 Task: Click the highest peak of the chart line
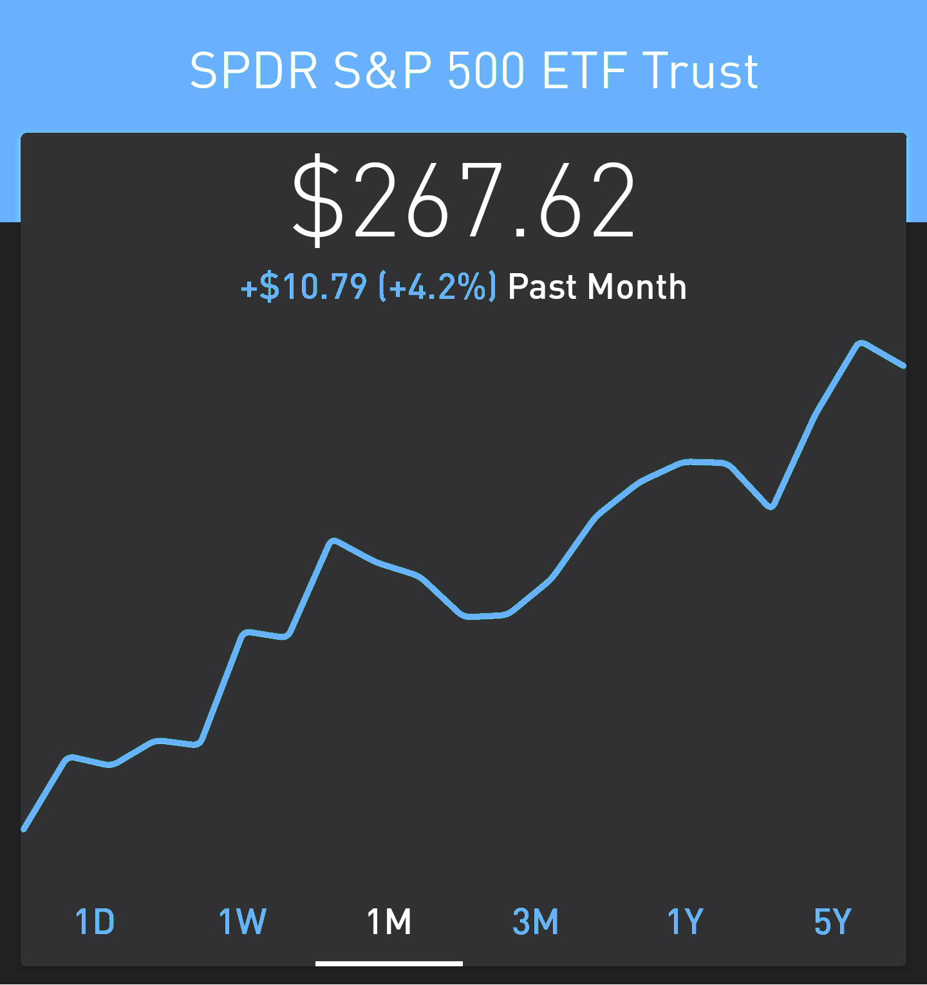pyautogui.click(x=861, y=343)
